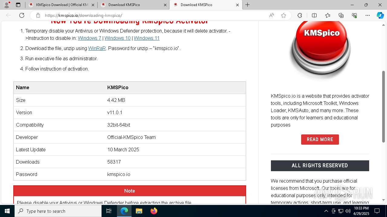Open the browser profile icon

pos(7,5)
